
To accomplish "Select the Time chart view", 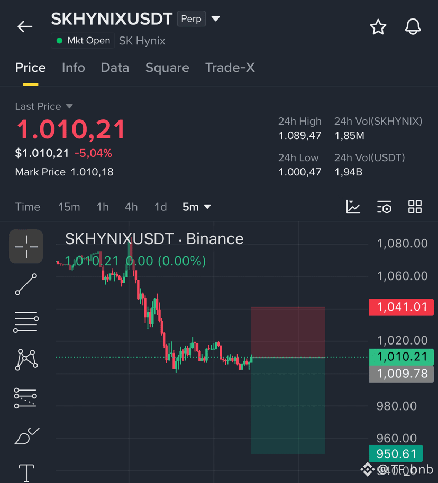I will (x=28, y=207).
